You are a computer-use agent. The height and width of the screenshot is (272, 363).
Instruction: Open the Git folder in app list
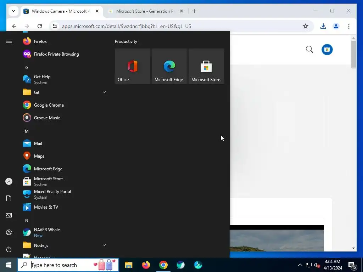click(x=65, y=92)
